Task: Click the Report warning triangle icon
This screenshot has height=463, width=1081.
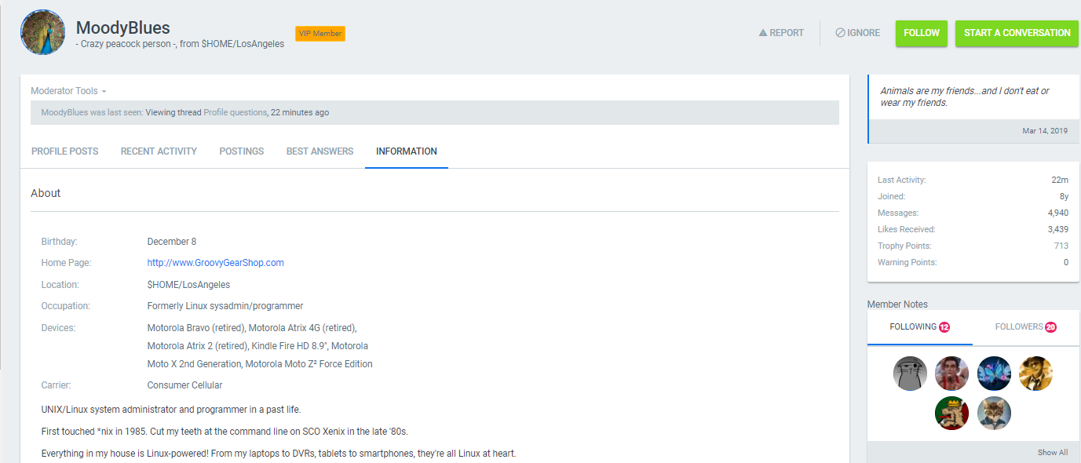Action: [762, 33]
